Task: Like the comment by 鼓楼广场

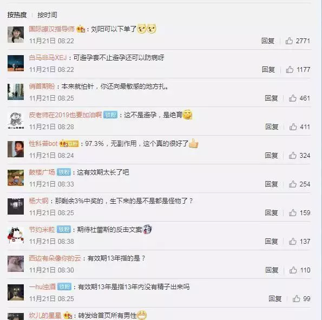Action: (x=293, y=184)
